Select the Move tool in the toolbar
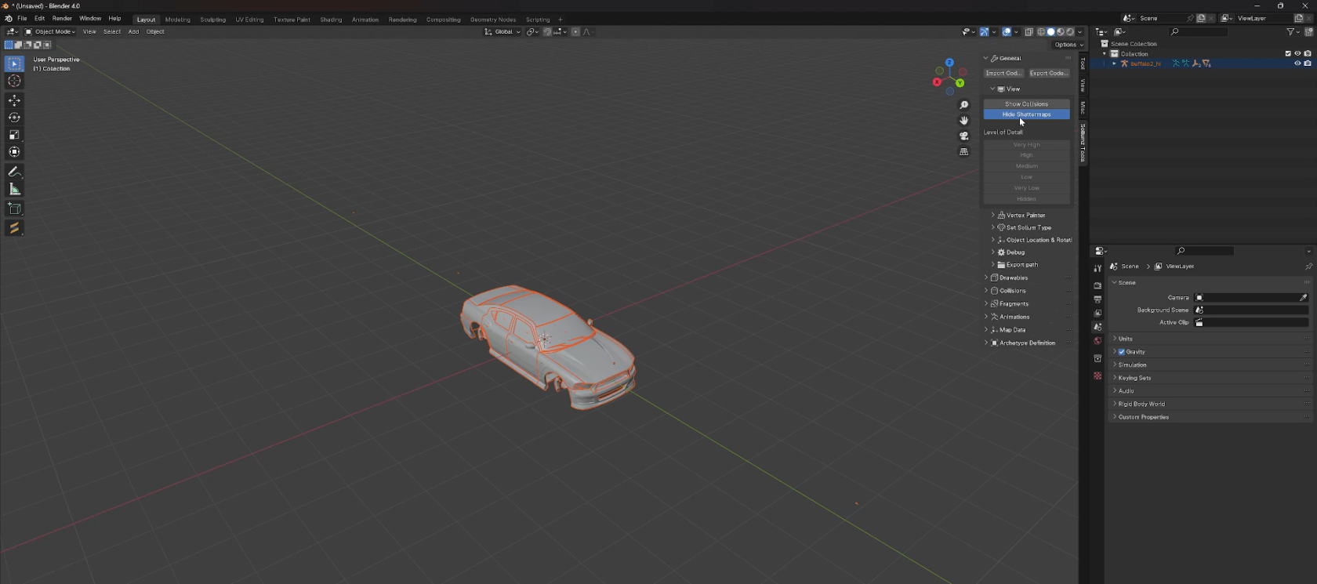The width and height of the screenshot is (1317, 584). pyautogui.click(x=14, y=100)
